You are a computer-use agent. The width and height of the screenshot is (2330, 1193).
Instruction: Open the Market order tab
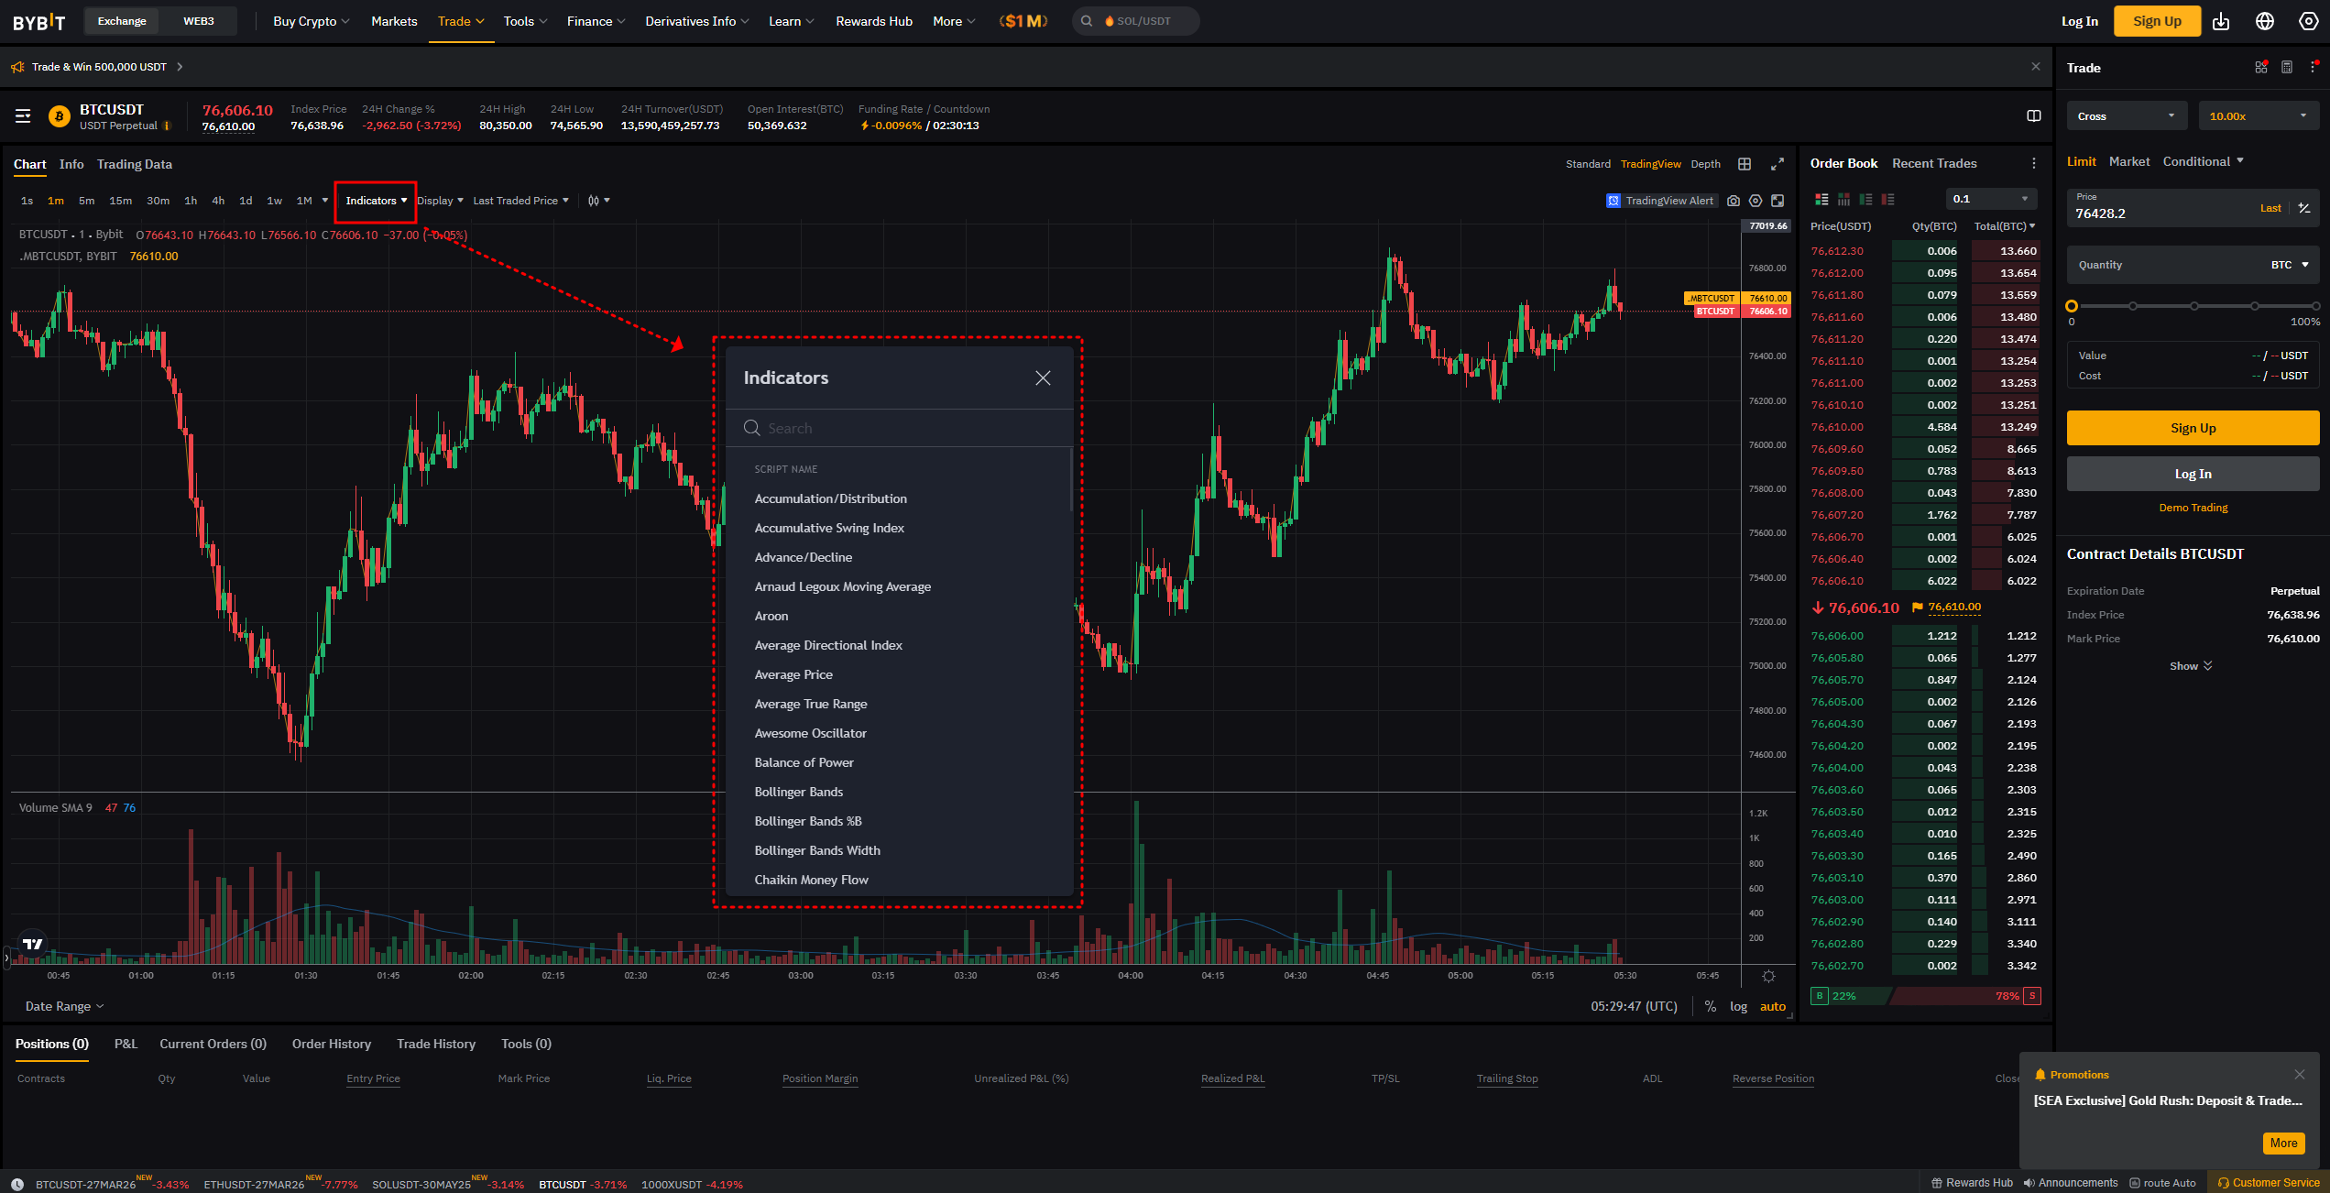click(x=2128, y=161)
